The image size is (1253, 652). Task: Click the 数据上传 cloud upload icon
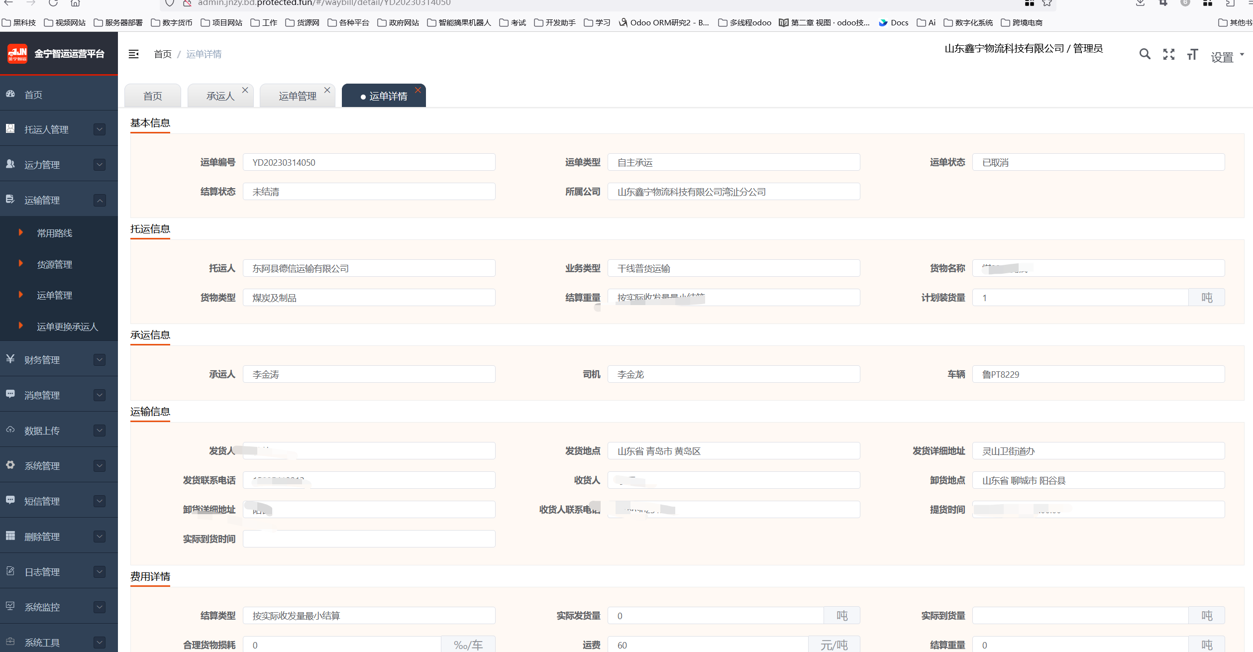pyautogui.click(x=10, y=430)
